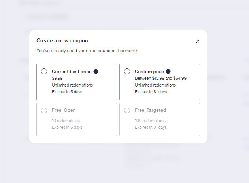Click the Between $12.99 and $54.99 text

(160, 78)
